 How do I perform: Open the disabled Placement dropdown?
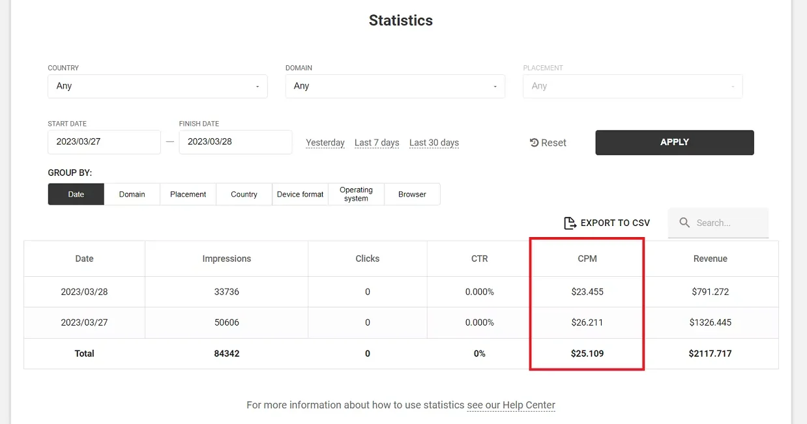(632, 86)
